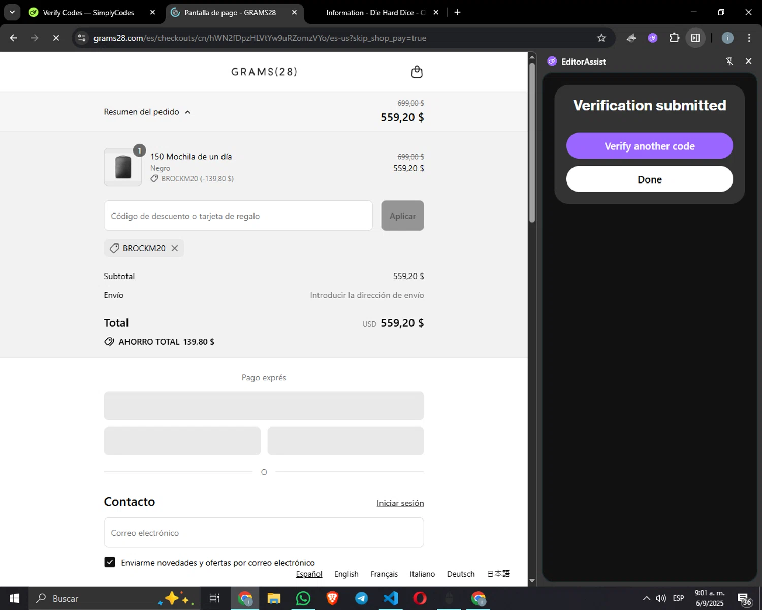Uncheck Enviarme novedades y ofertas checkbox
Screen dimensions: 762x610
tap(110, 562)
